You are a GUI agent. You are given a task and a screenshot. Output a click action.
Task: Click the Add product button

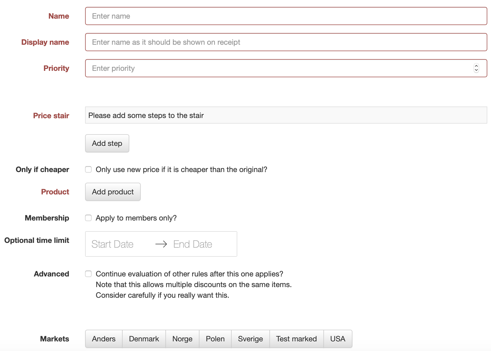[x=113, y=192]
